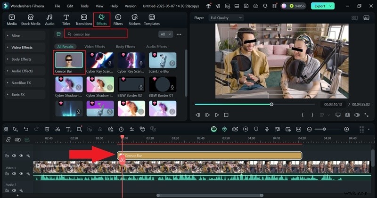Delete selected clip with trash icon
Viewport: 377px width, 198px height.
coord(47,129)
